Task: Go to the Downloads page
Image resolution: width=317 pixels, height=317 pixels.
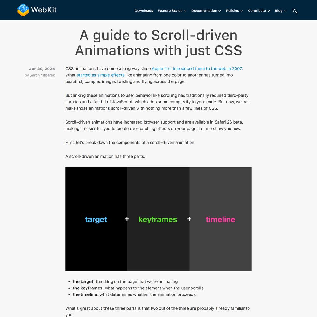Action: (144, 11)
